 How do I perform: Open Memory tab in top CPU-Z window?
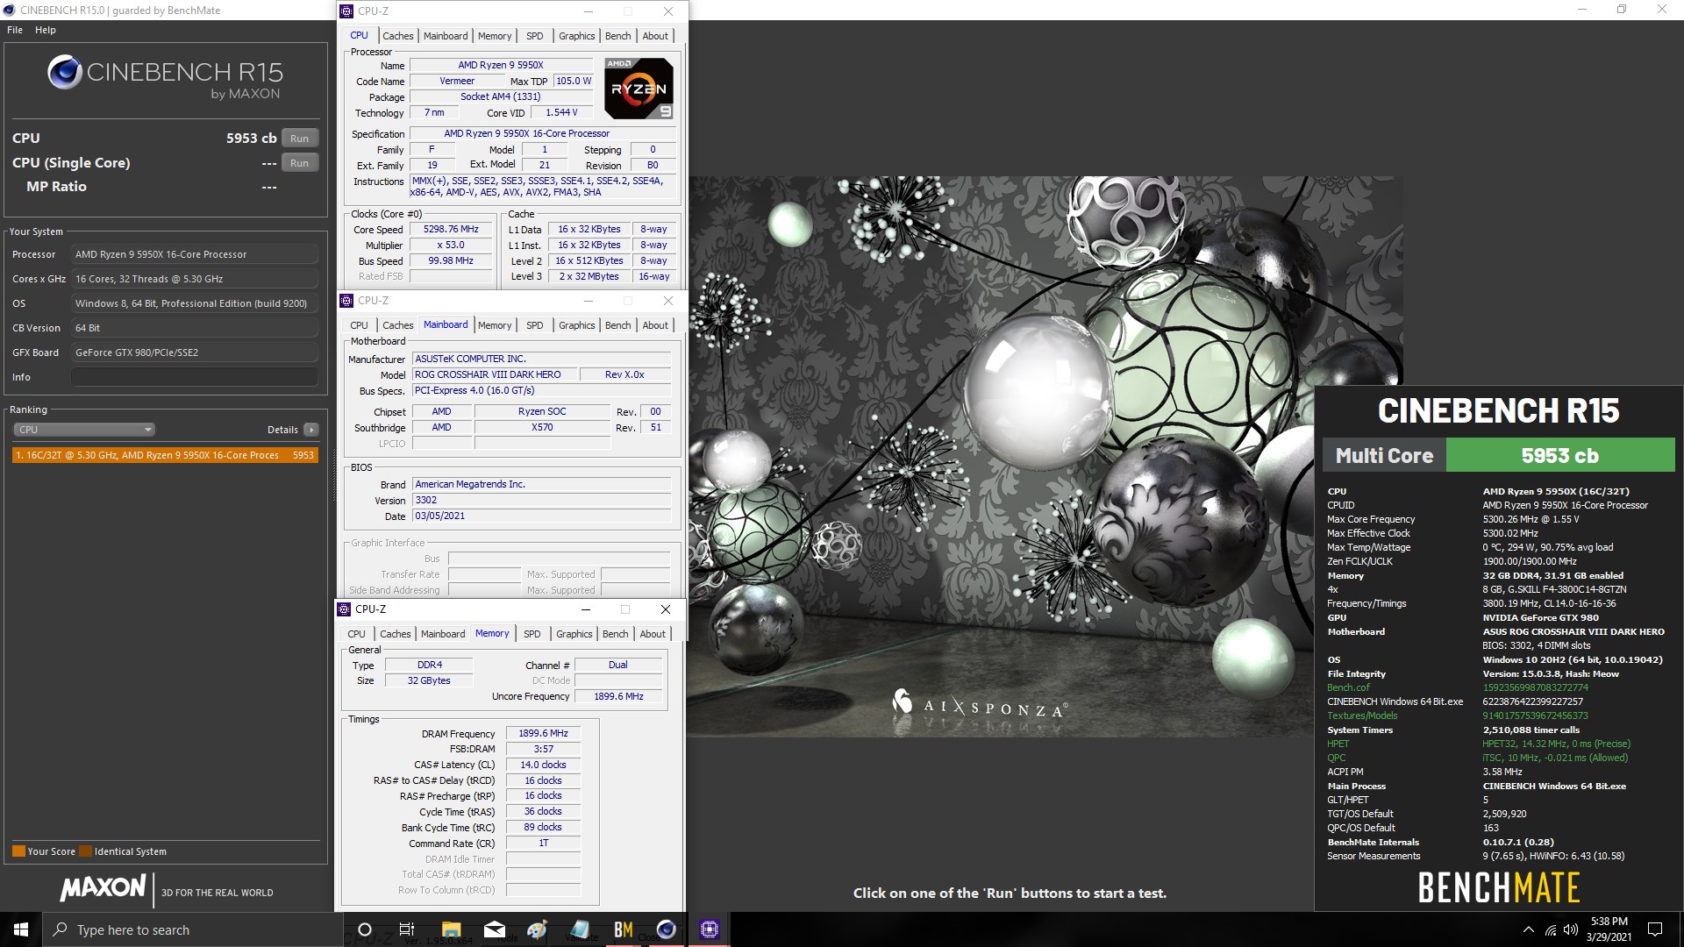click(495, 36)
